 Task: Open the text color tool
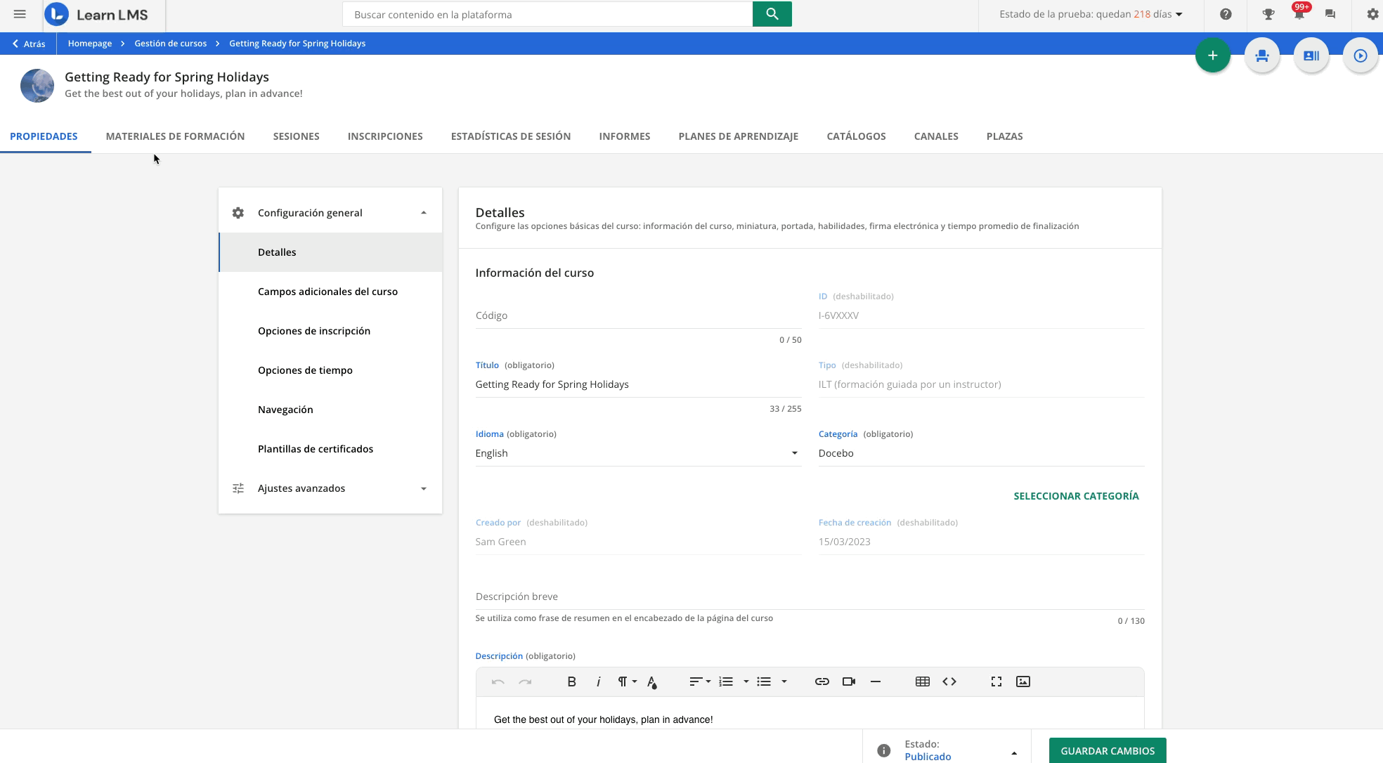tap(652, 682)
